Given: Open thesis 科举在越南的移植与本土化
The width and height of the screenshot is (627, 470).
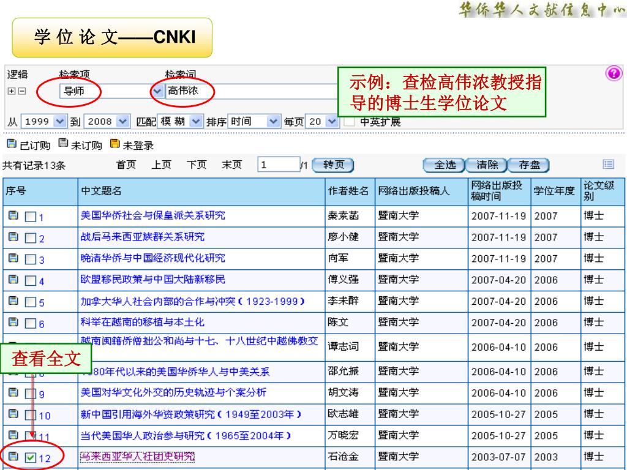Looking at the screenshot, I should 142,322.
